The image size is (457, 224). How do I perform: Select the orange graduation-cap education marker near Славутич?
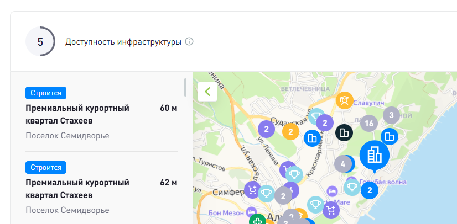pyautogui.click(x=345, y=100)
